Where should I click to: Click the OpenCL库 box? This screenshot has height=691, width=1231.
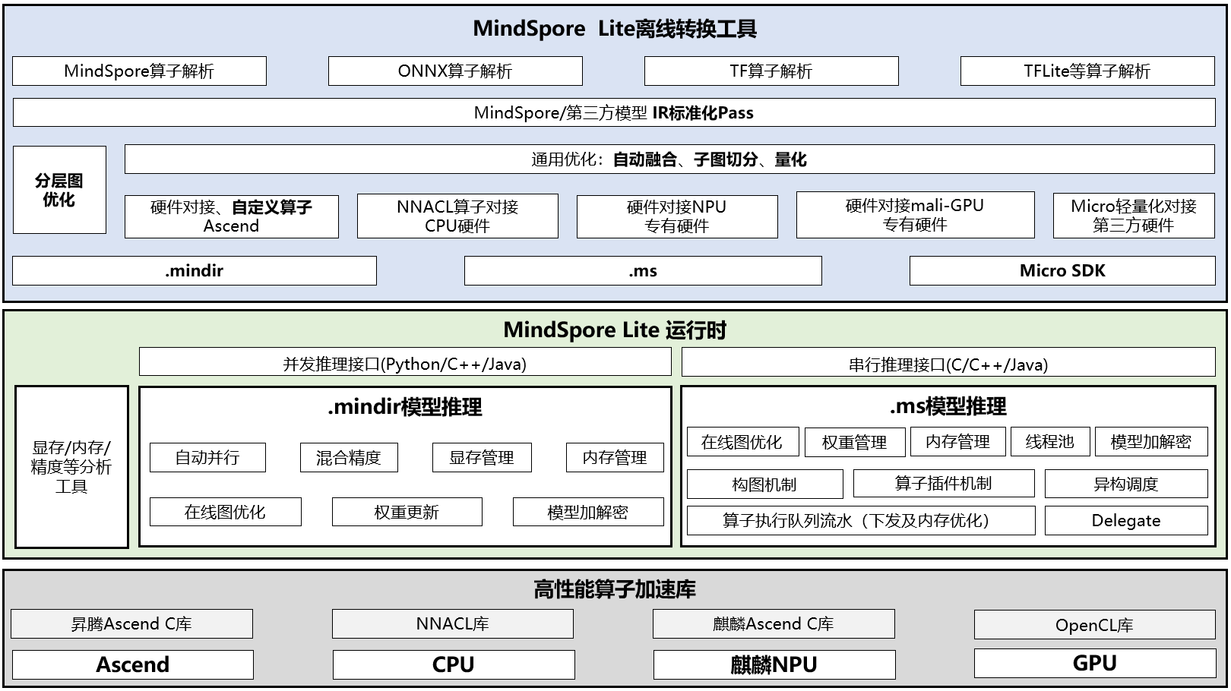pyautogui.click(x=1094, y=625)
